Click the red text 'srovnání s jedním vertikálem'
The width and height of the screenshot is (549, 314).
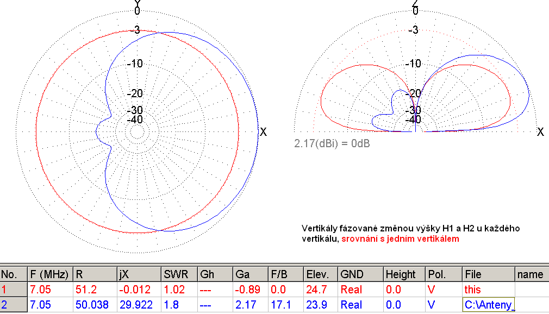(x=400, y=238)
